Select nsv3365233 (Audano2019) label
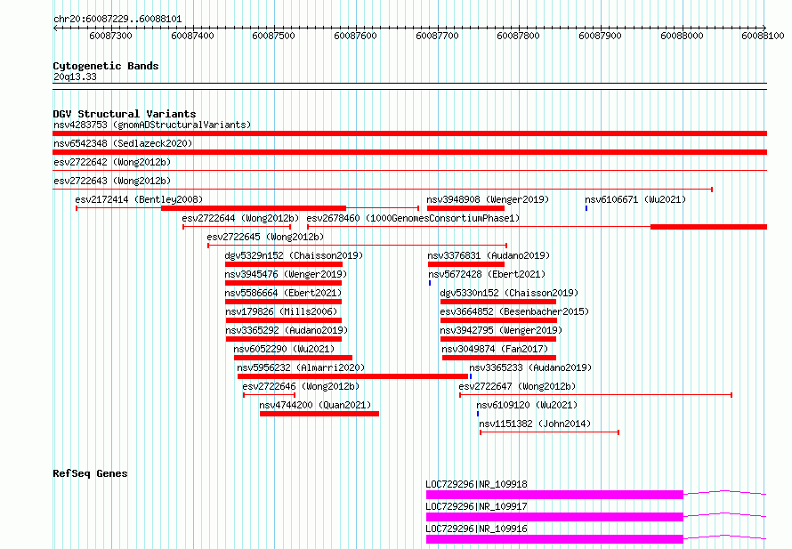Image resolution: width=792 pixels, height=549 pixels. click(x=530, y=367)
